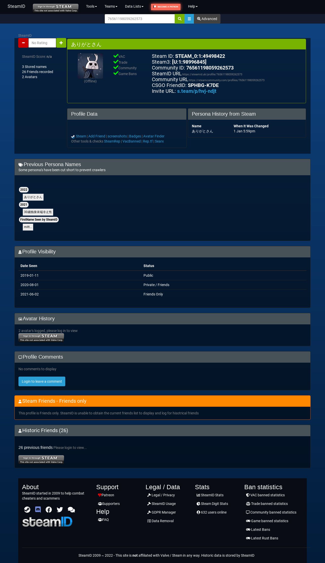The width and height of the screenshot is (325, 563).
Task: Click the 26 Friends recorded text
Action: [x=37, y=72]
